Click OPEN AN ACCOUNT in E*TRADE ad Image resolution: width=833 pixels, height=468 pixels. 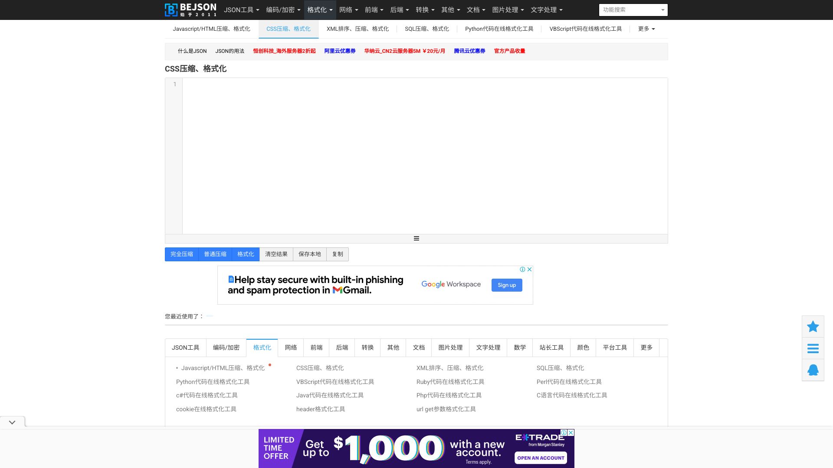coord(541,458)
